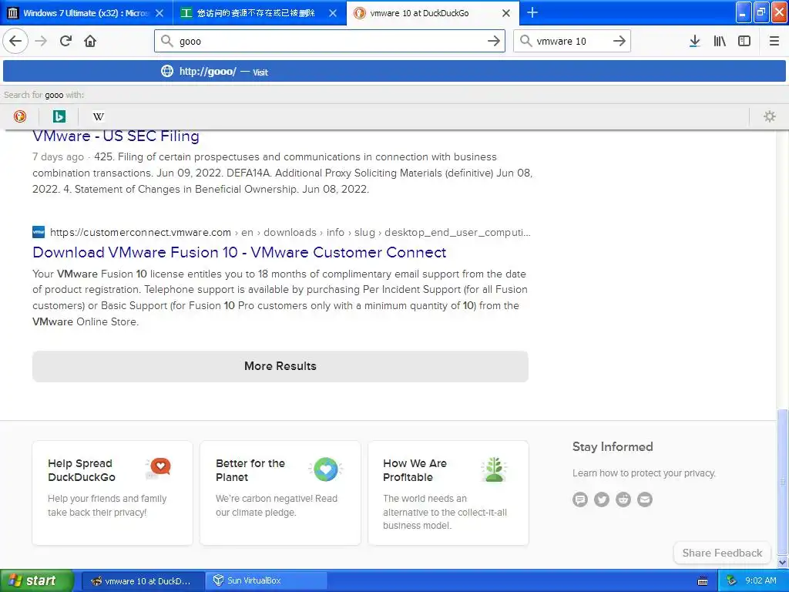This screenshot has height=592, width=789.
Task: Visit the http://gooo/ suggestion row
Action: click(394, 72)
